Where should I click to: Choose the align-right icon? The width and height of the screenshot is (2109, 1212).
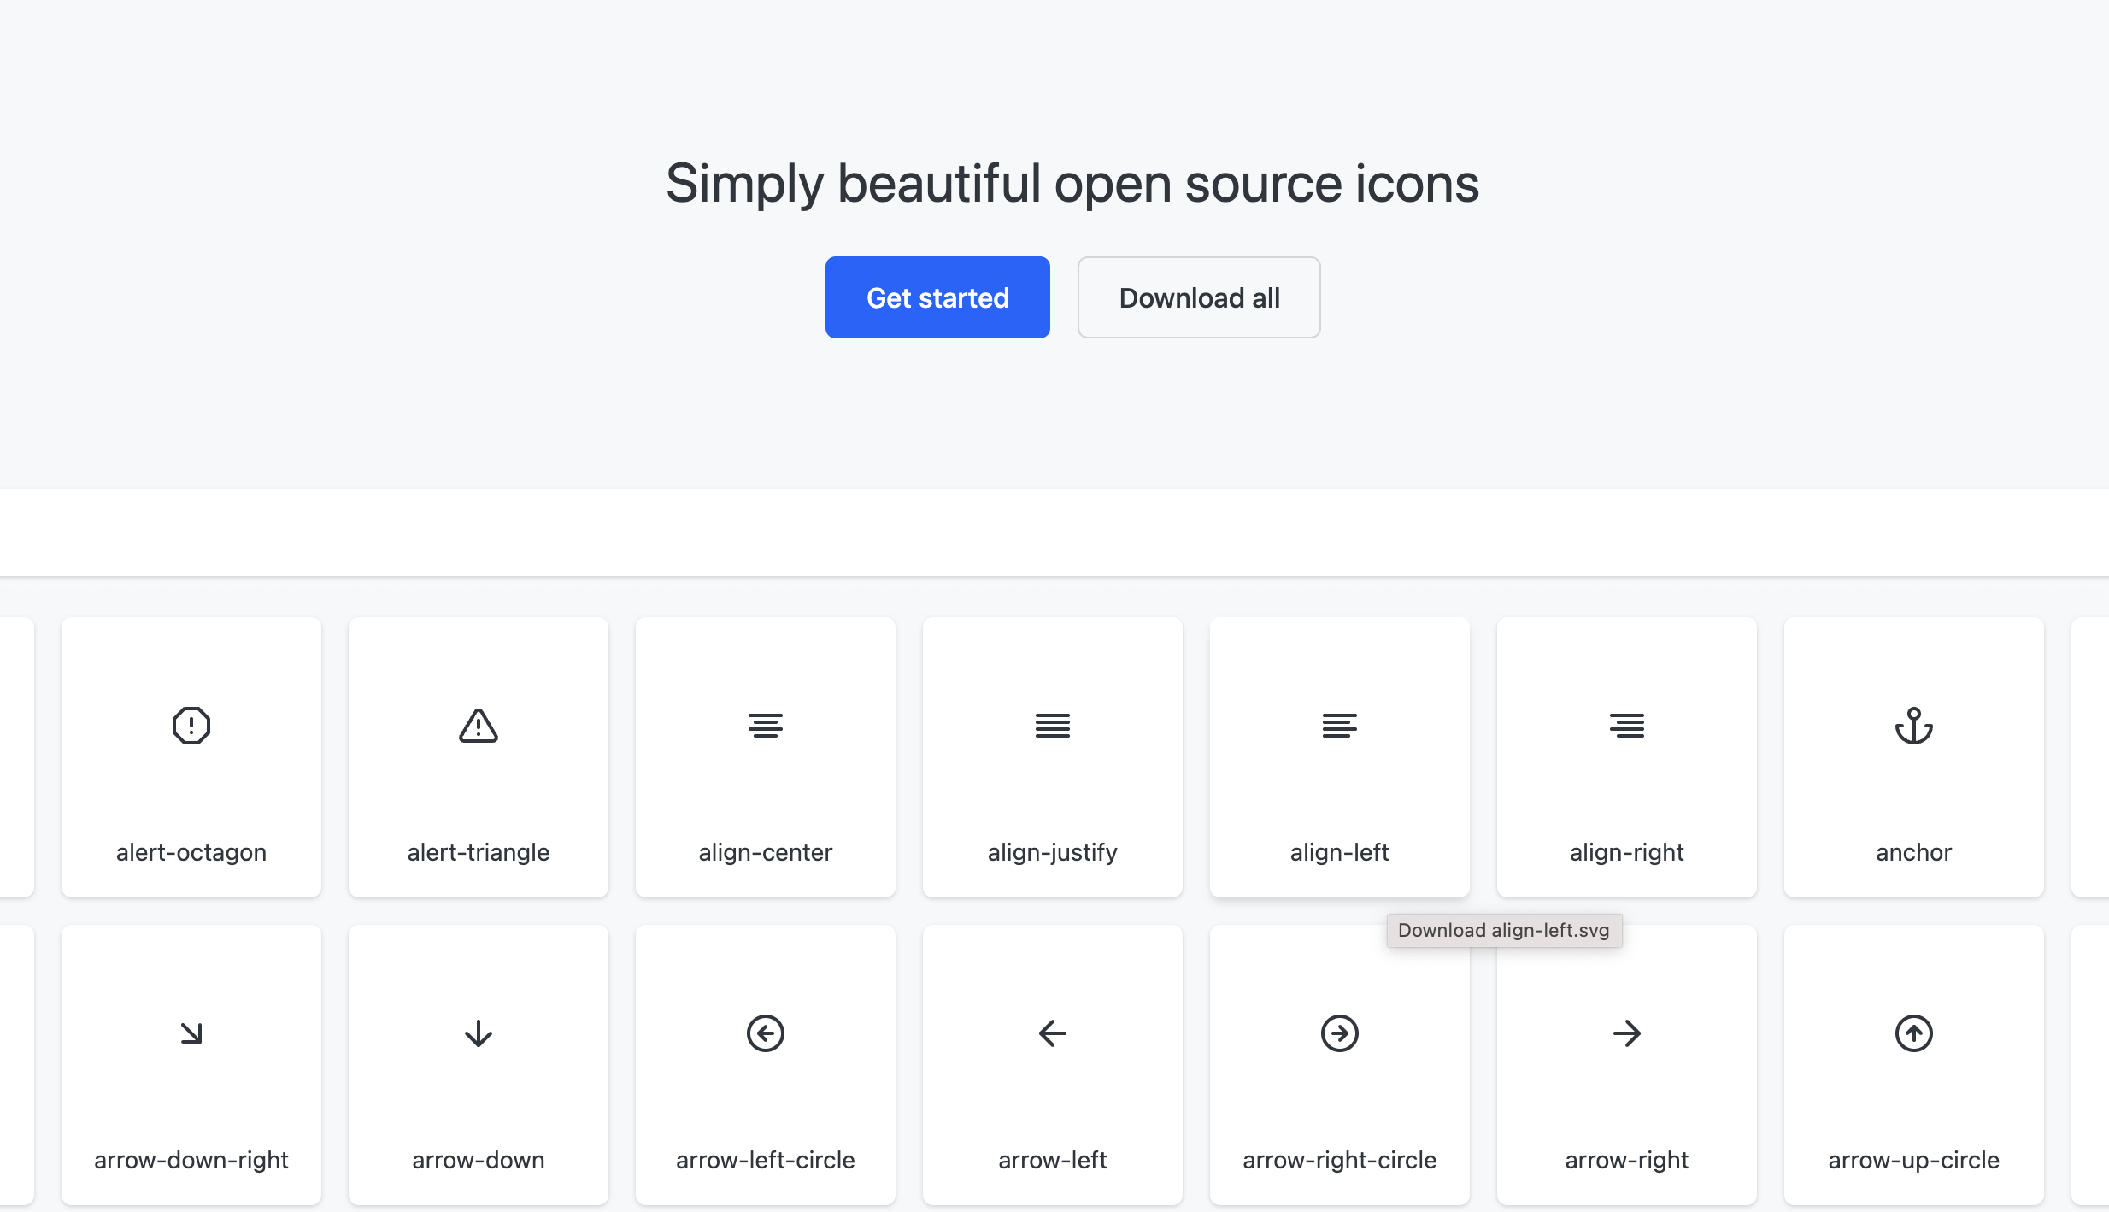coord(1627,726)
